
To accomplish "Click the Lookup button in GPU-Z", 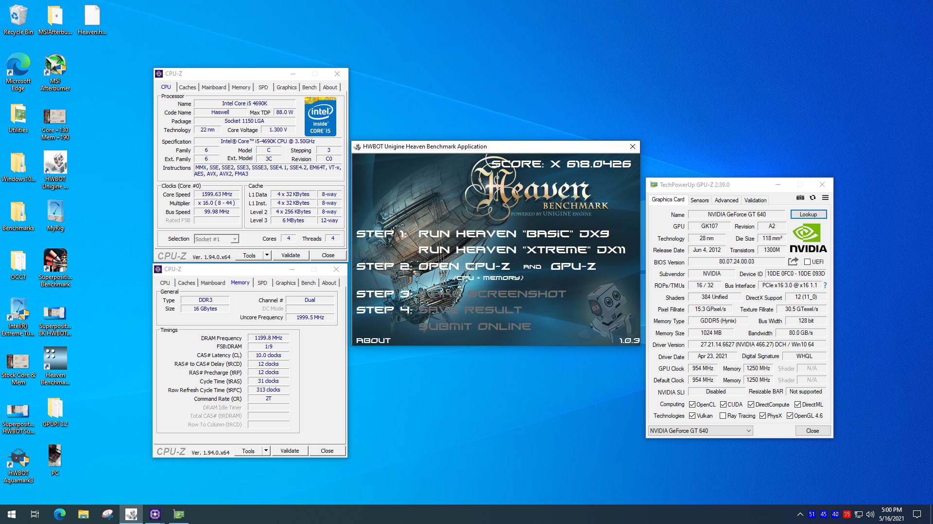I will pos(808,214).
